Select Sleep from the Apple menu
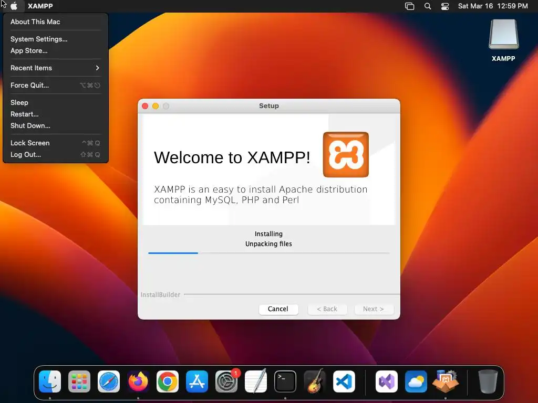 click(55, 102)
